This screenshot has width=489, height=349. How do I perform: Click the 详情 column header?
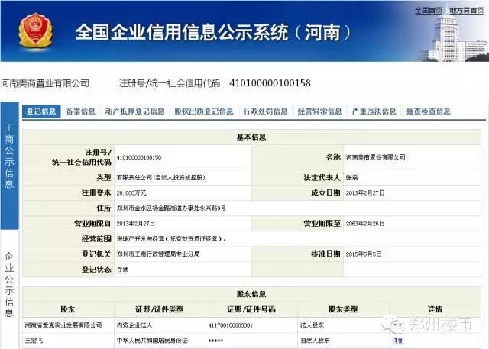(x=435, y=309)
